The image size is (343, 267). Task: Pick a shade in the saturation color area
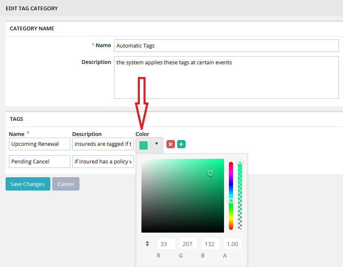(x=183, y=196)
